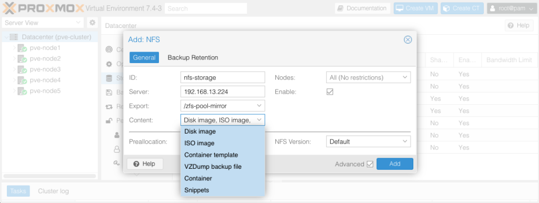Click the Create VM button
Viewport: 539px width, 203px height.
416,8
